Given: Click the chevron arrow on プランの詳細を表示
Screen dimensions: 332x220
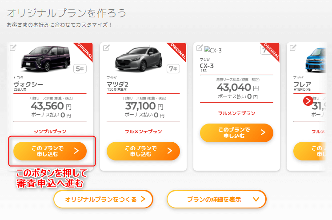Looking at the screenshot, I should pyautogui.click(x=256, y=199).
